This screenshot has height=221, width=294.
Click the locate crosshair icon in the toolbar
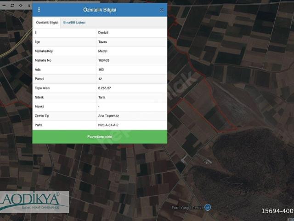point(21,6)
